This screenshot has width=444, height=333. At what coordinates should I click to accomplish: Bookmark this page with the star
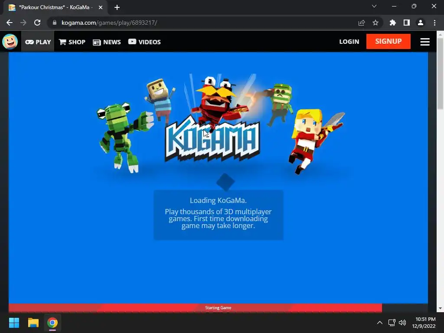click(x=375, y=23)
